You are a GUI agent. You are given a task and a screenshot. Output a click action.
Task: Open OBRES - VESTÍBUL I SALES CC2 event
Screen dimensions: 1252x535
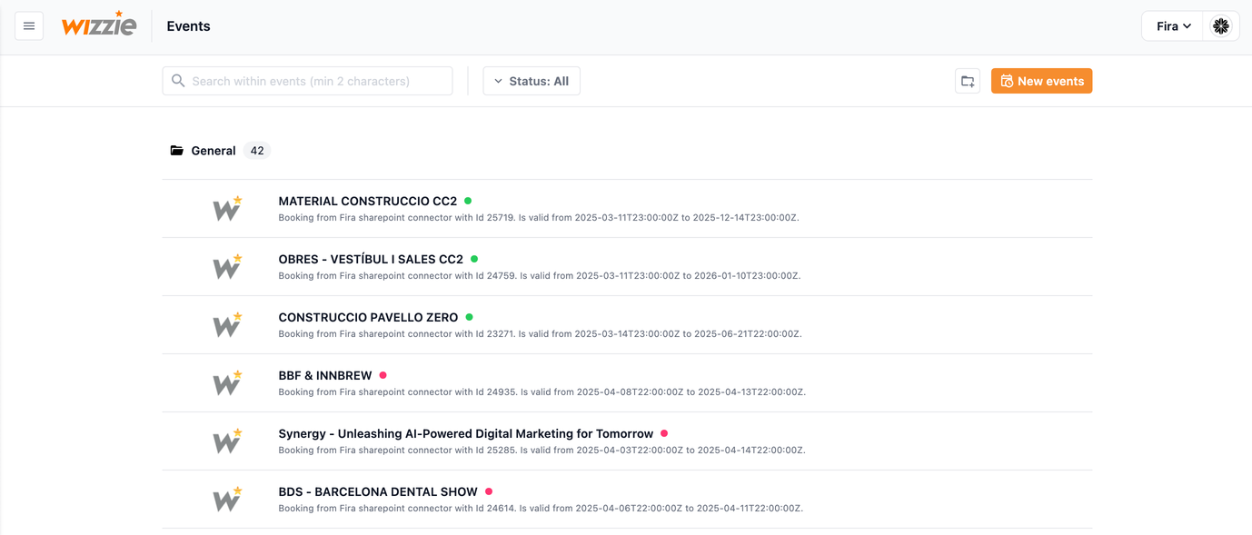click(x=371, y=259)
